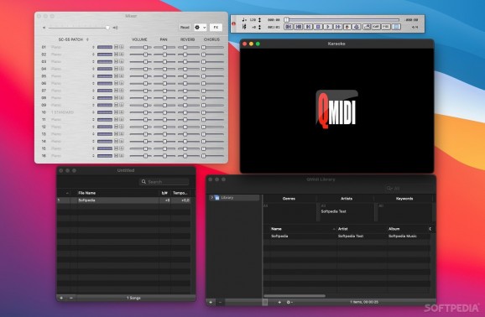Click Softpedia Music album cell
This screenshot has height=317, width=485.
[x=403, y=236]
